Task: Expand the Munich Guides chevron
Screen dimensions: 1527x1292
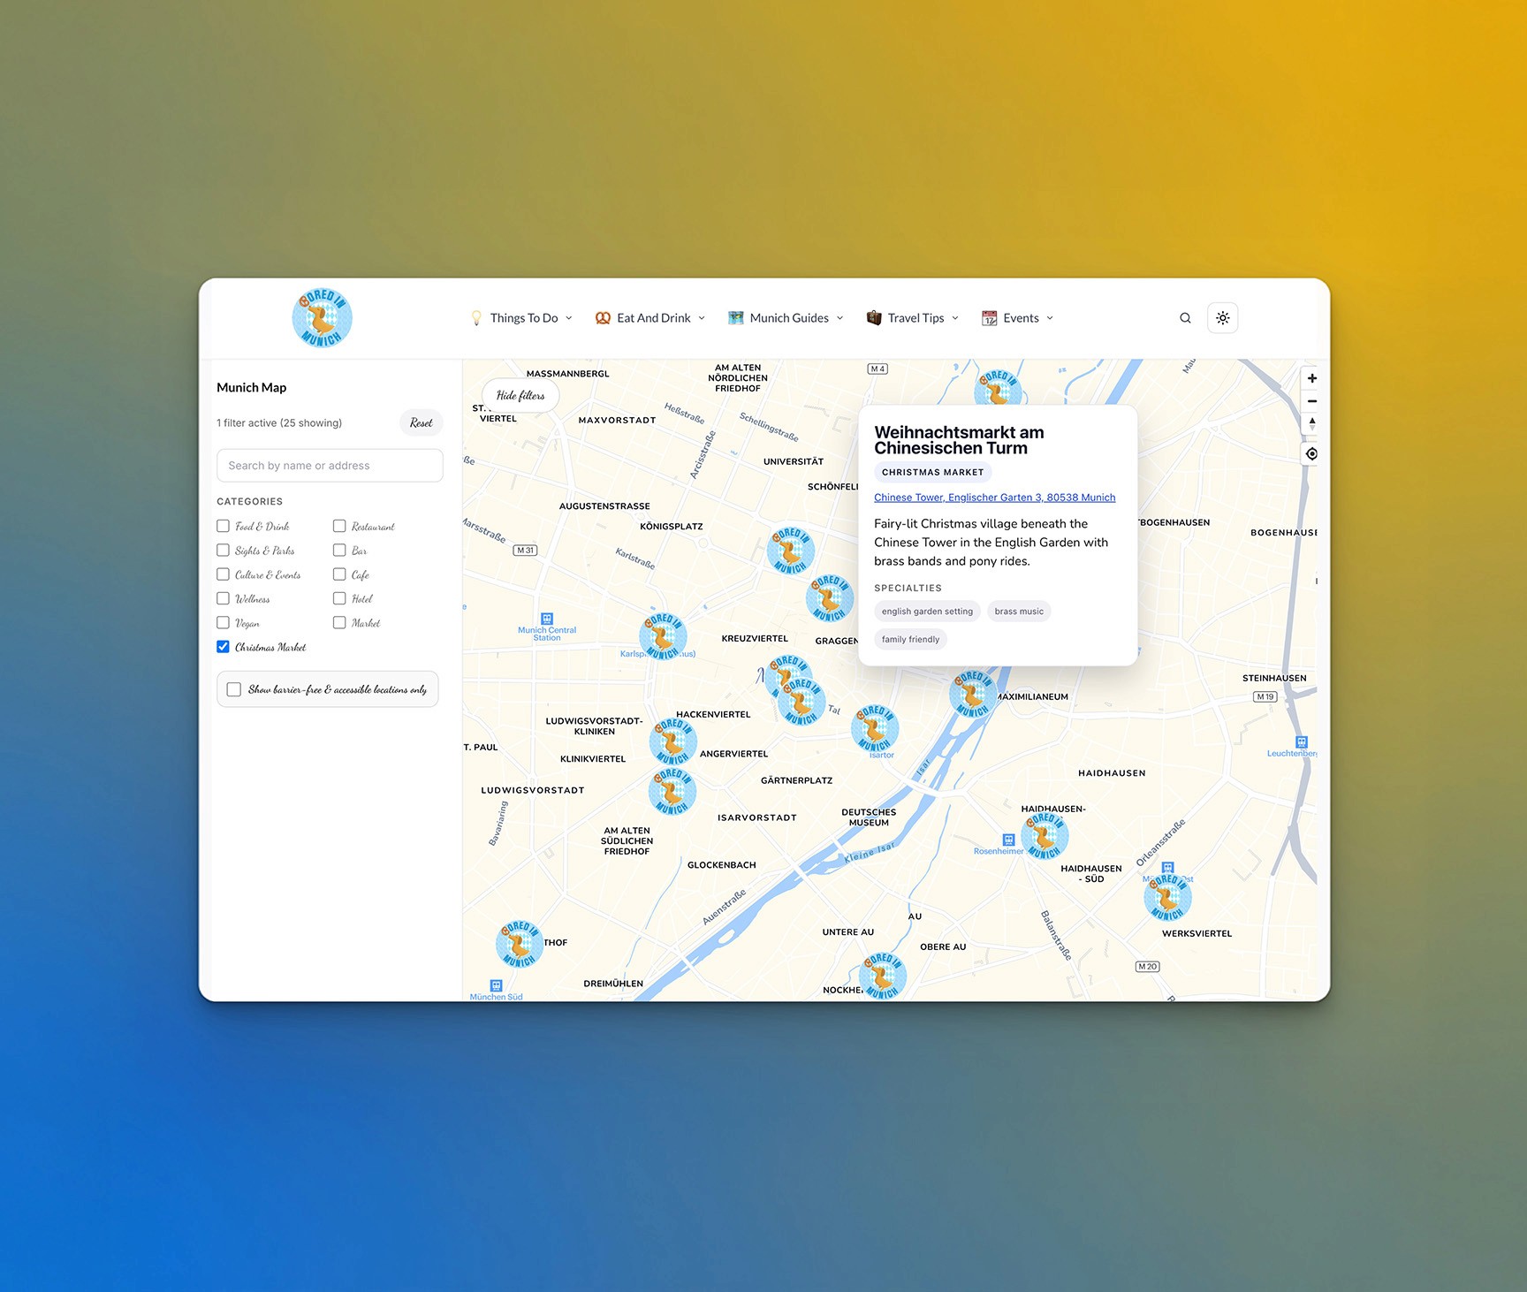Action: click(839, 318)
